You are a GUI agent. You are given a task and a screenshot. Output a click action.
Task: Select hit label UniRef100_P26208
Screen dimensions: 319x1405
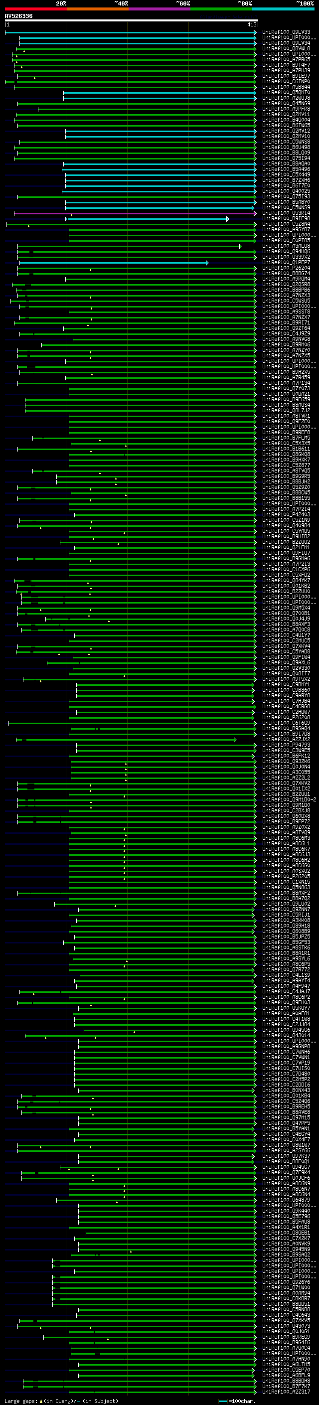pyautogui.click(x=286, y=718)
